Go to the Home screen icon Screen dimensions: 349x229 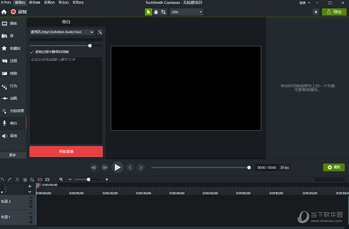pos(4,12)
